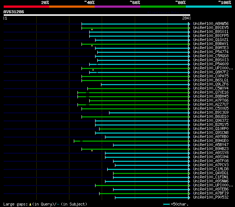
Task: Choose the UniRef100_B6SLG1 entry
Action: click(211, 80)
